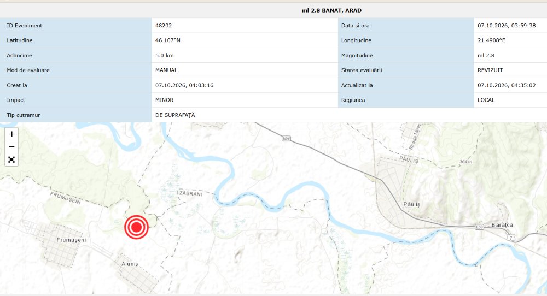Click the Păuliș town label on map
The height and width of the screenshot is (296, 547).
(412, 204)
